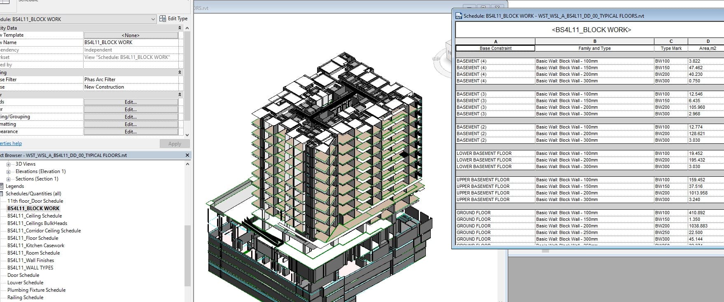Open the Properties help link
Image resolution: width=724 pixels, height=302 pixels.
coord(11,143)
